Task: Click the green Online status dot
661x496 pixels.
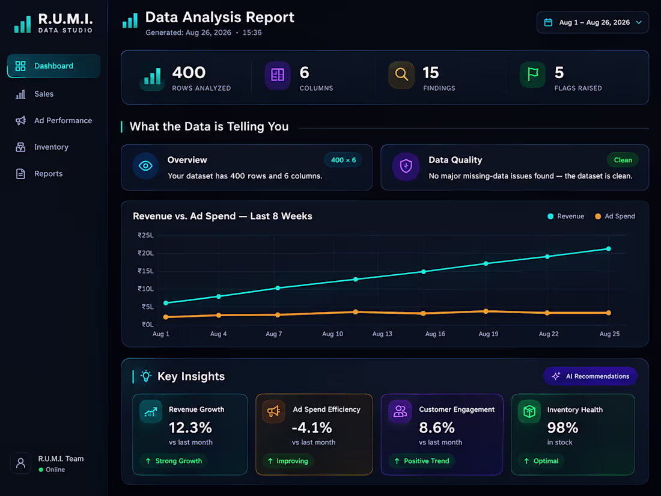Action: pos(41,470)
